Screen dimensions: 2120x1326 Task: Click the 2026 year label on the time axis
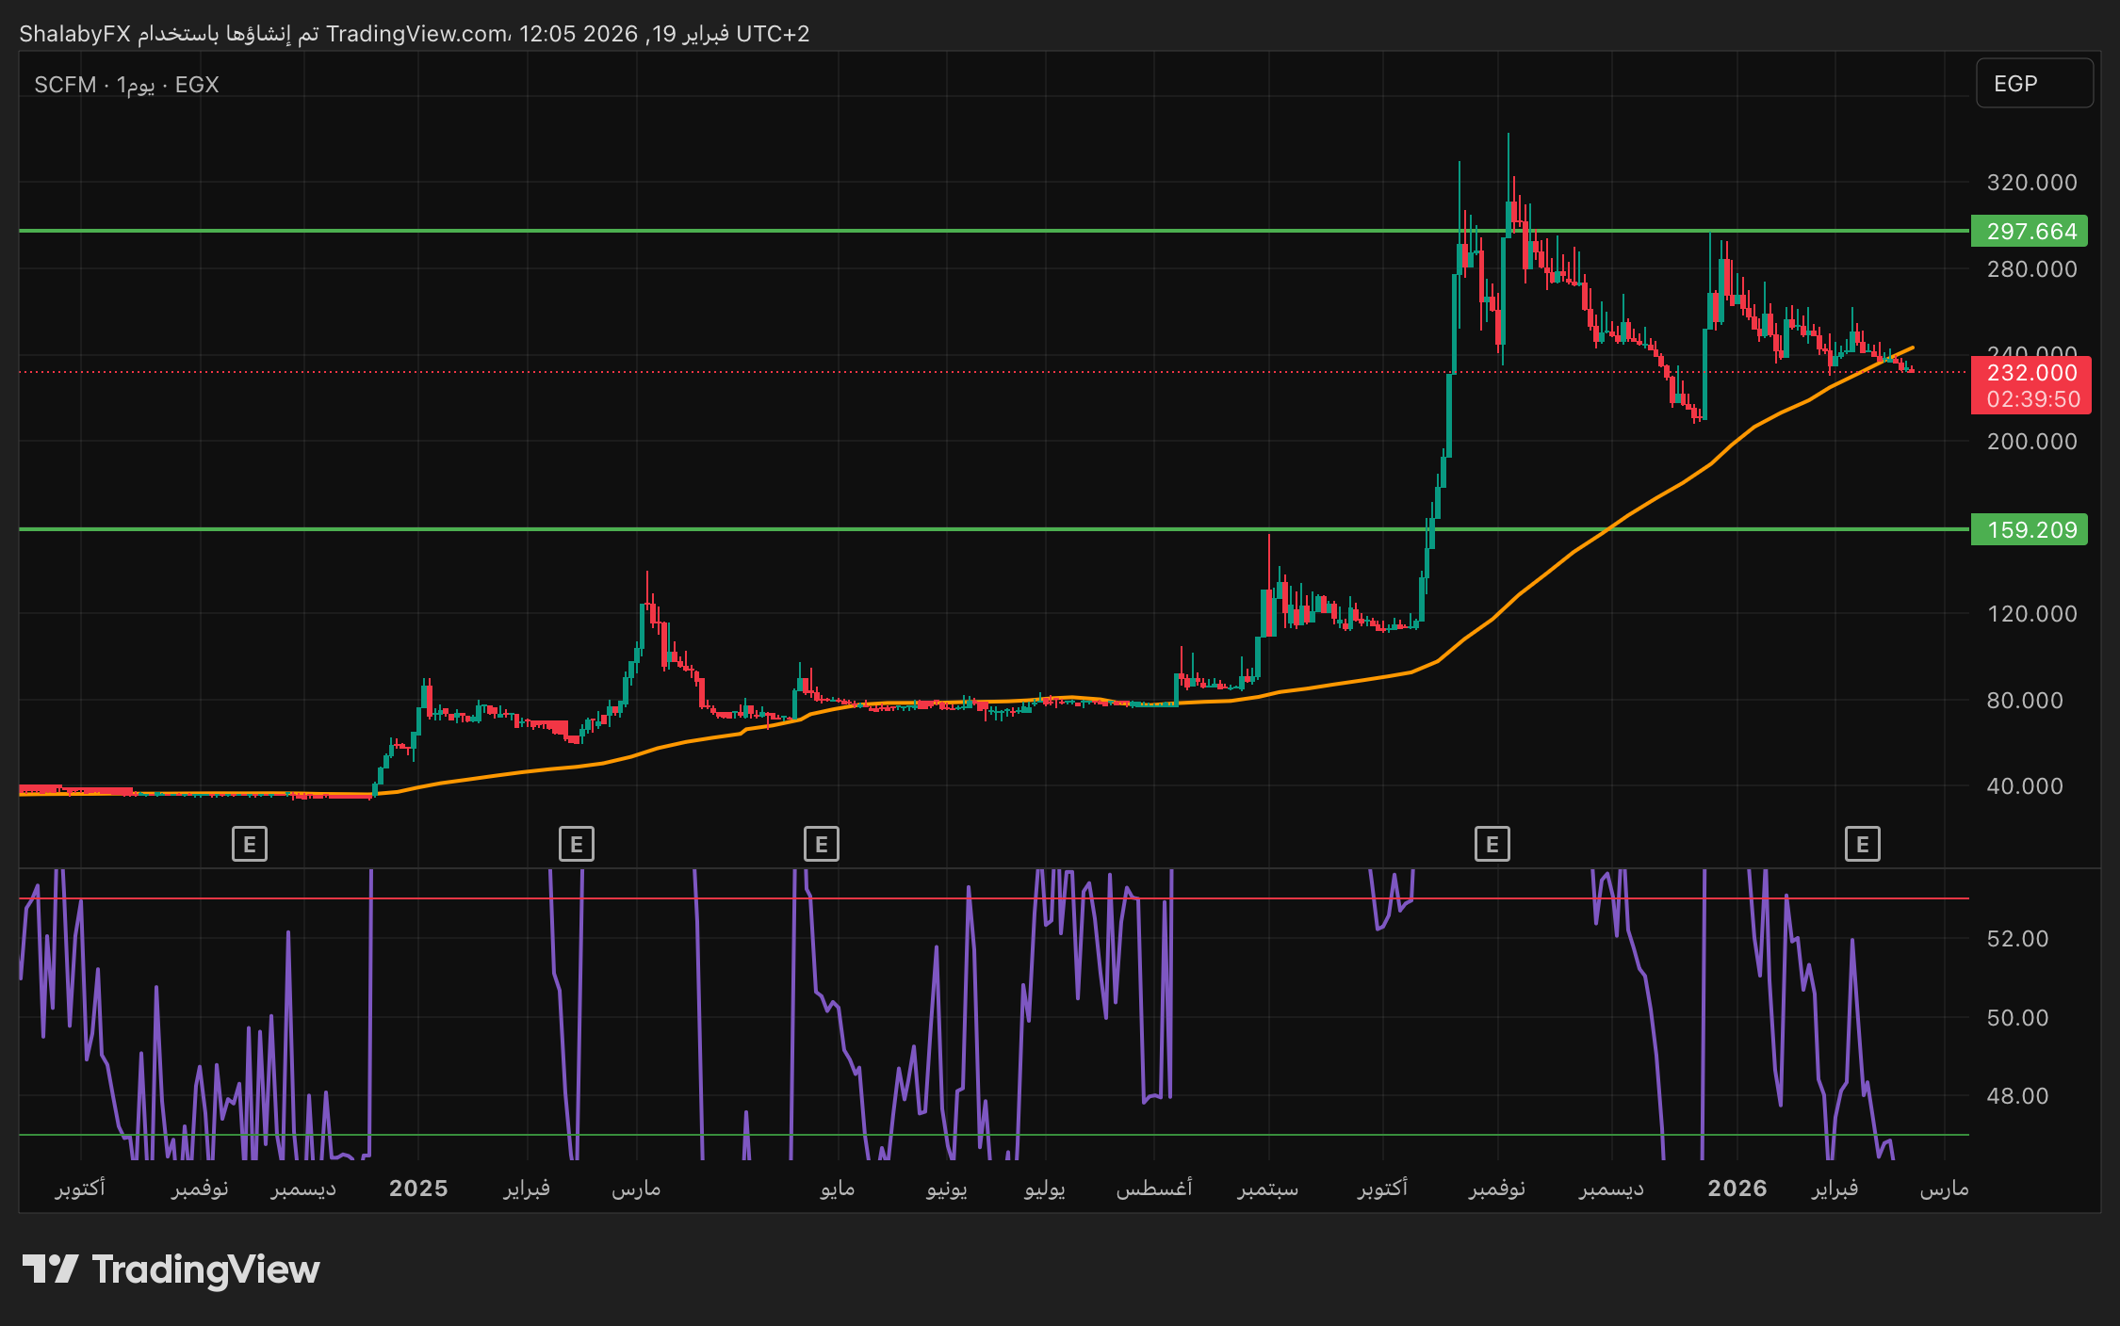coord(1737,1189)
